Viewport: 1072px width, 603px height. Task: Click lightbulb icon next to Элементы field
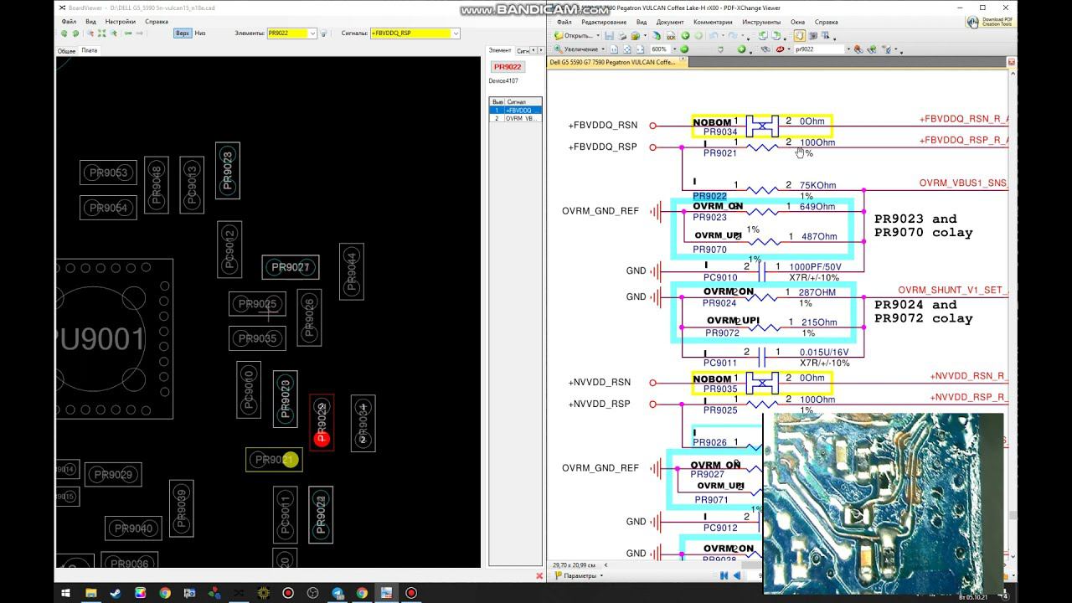323,33
